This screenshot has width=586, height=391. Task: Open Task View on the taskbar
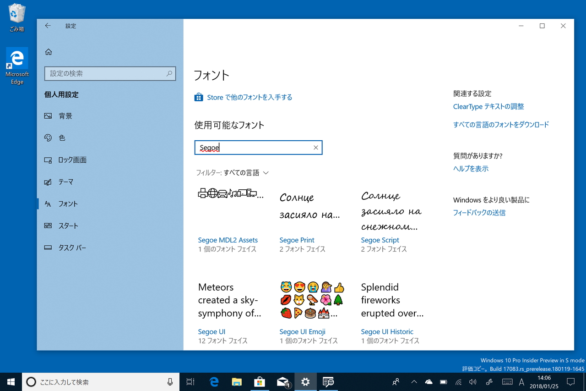pyautogui.click(x=190, y=382)
